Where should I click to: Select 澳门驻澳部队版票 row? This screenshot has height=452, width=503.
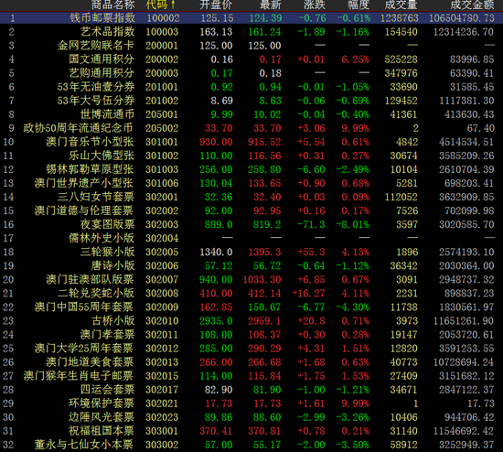(251, 280)
